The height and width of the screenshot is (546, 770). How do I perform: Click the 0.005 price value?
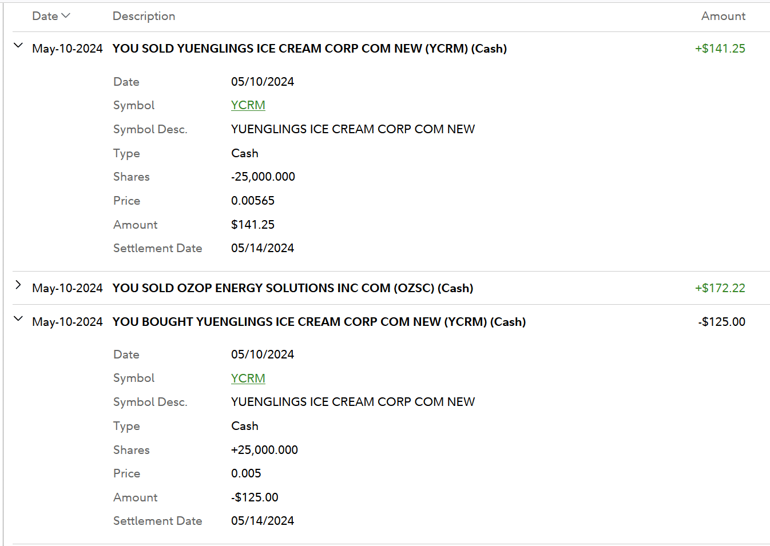click(x=246, y=473)
